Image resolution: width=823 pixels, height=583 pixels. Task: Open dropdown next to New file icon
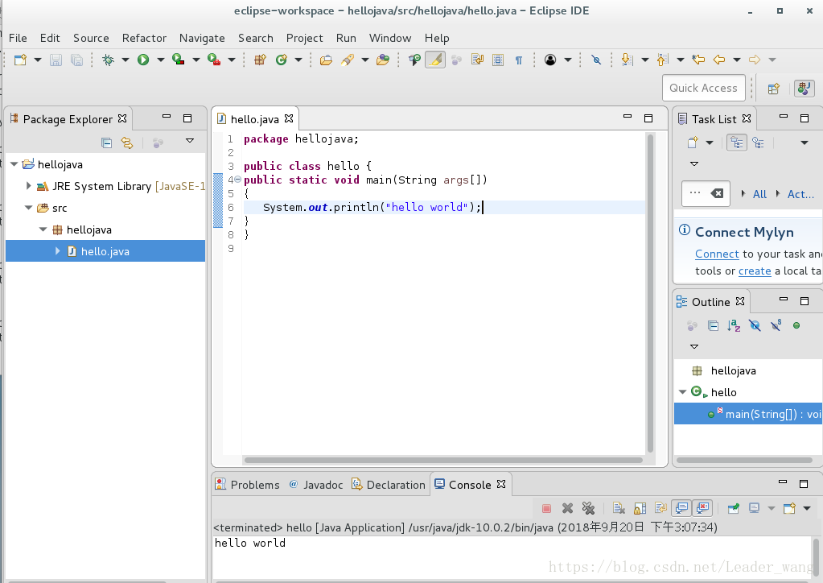[38, 60]
